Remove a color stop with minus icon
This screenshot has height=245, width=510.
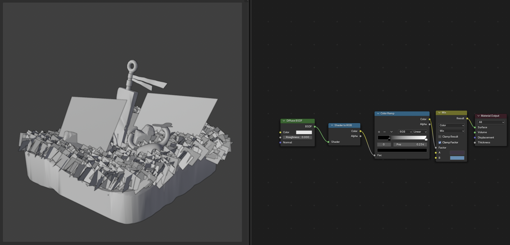tap(385, 132)
